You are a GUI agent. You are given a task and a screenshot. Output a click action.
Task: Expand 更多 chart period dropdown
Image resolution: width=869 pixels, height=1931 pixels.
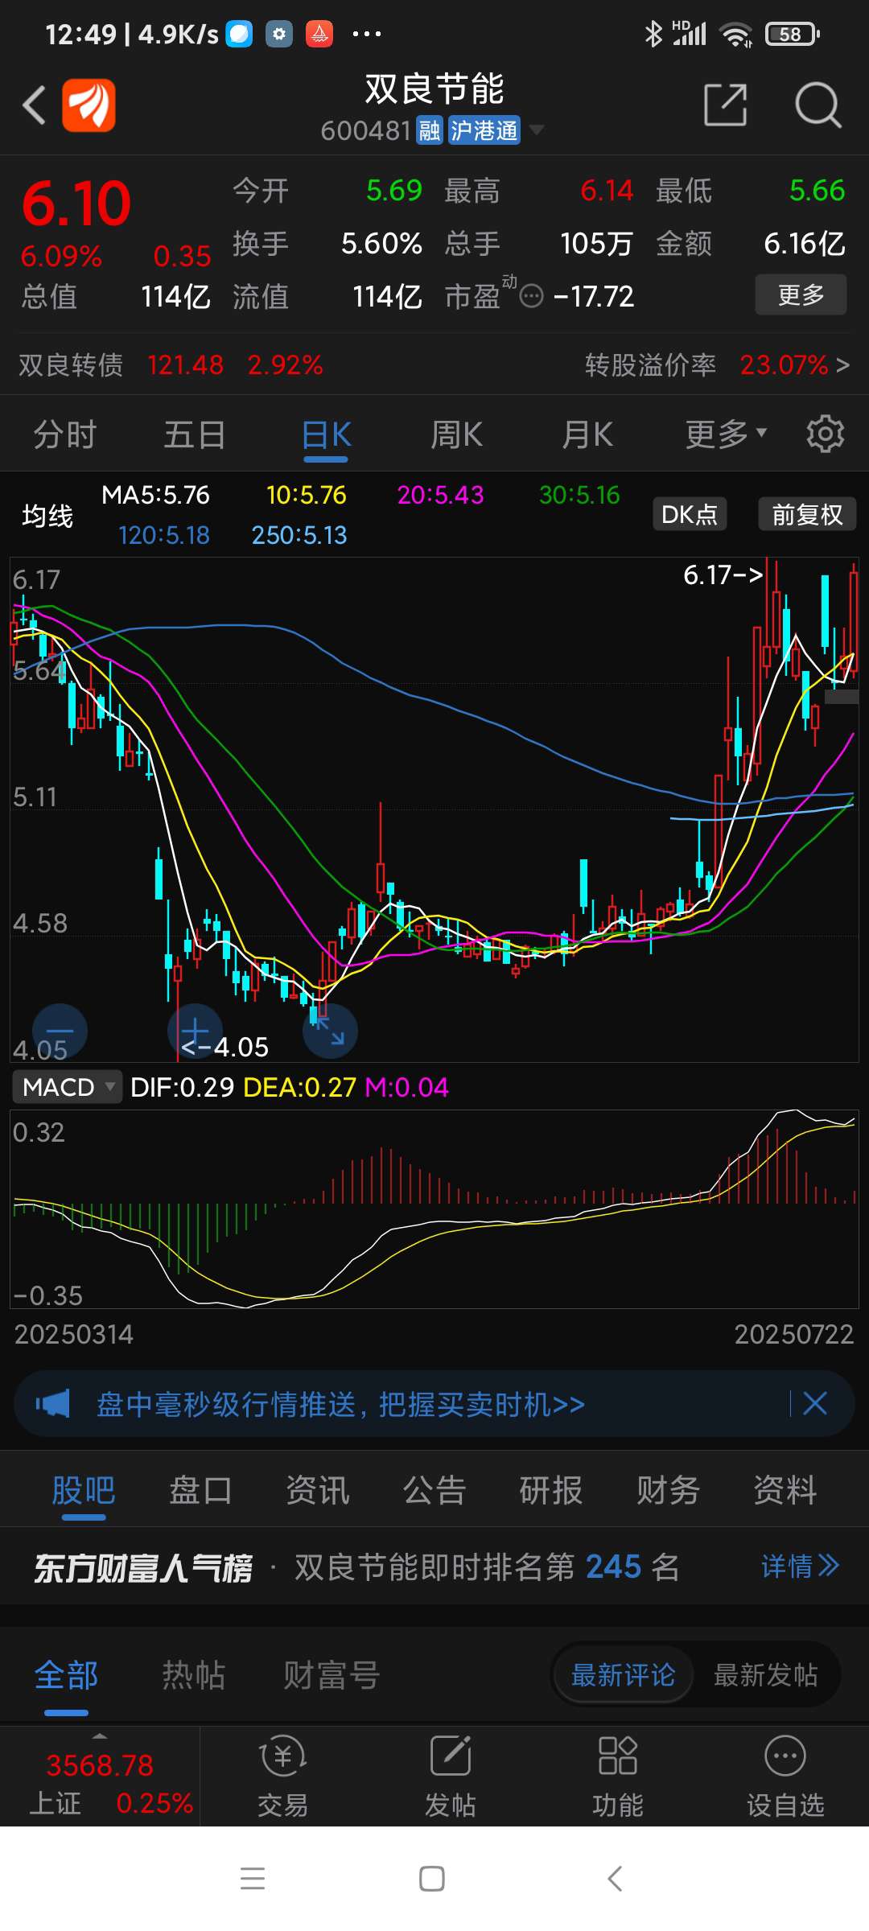pyautogui.click(x=726, y=434)
